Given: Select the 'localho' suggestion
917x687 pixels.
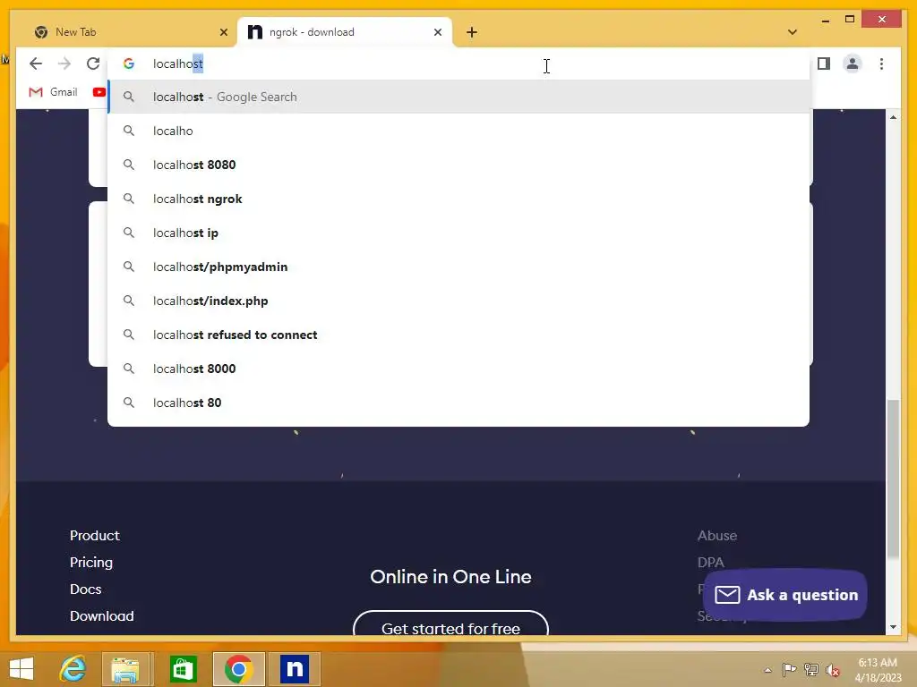Looking at the screenshot, I should [458, 131].
